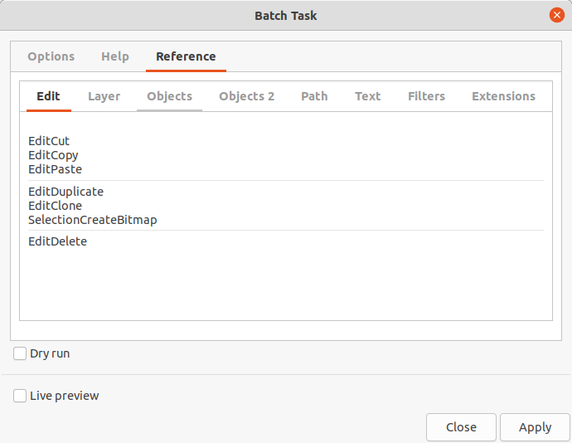This screenshot has width=572, height=443.
Task: Go to the Path sub-tab
Action: tap(314, 96)
